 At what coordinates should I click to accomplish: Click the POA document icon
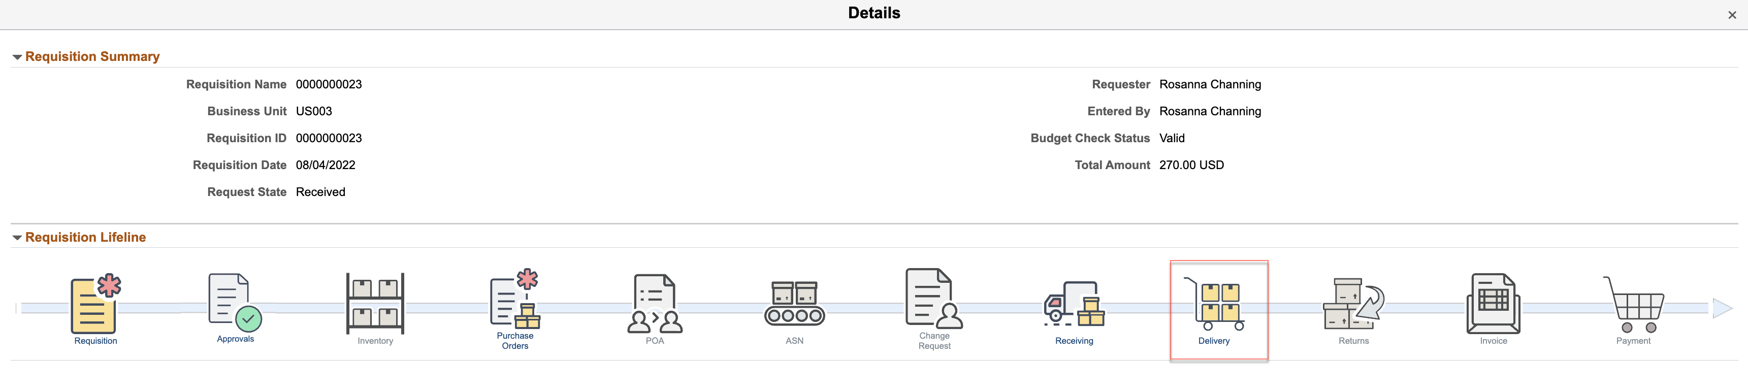click(x=654, y=303)
